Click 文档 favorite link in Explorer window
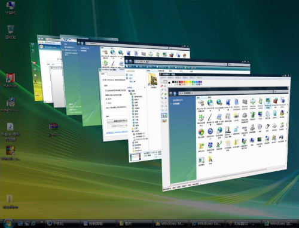Image resolution: width=299 pixels, height=228 pixels. coord(130,75)
